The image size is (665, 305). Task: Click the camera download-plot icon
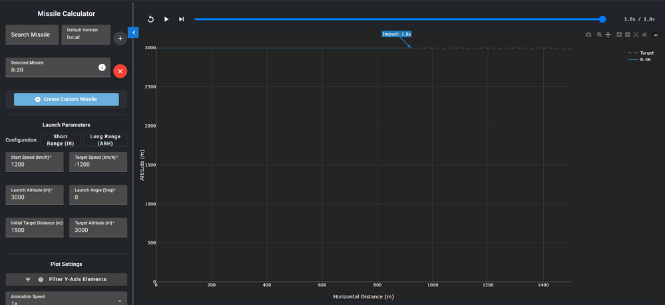pyautogui.click(x=588, y=35)
